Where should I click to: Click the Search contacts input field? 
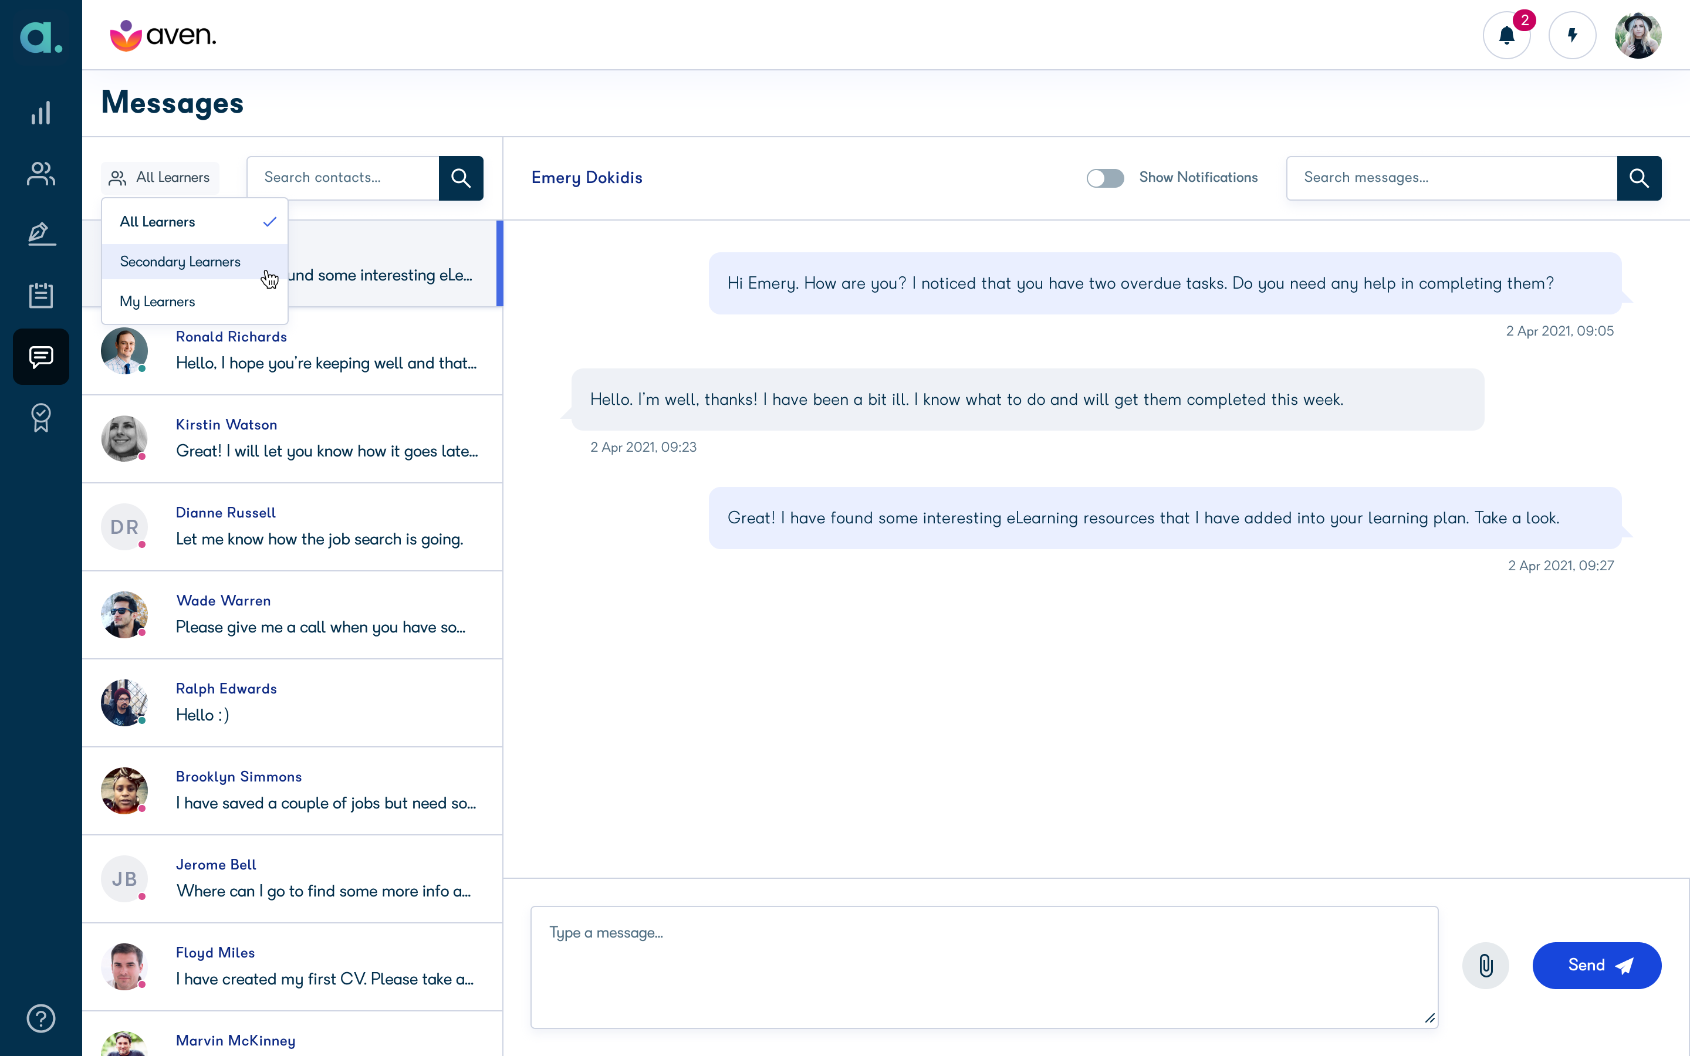pos(343,178)
